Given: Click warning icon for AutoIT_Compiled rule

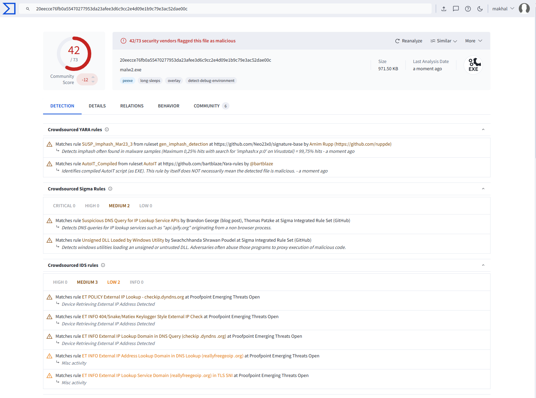Looking at the screenshot, I should click(x=49, y=164).
